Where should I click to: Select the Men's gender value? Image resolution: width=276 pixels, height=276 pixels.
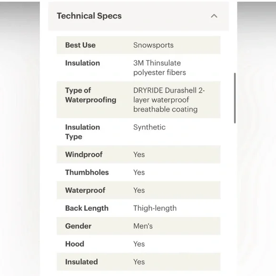click(x=143, y=226)
